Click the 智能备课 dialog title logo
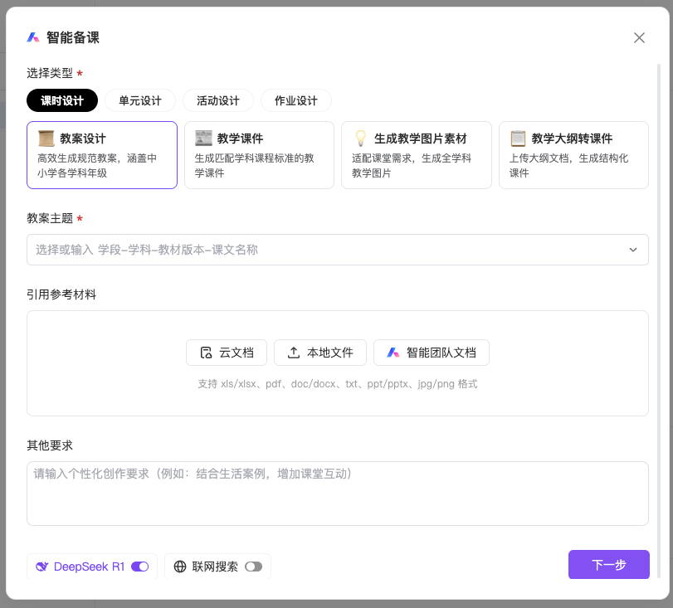Image resolution: width=673 pixels, height=608 pixels. (x=32, y=37)
